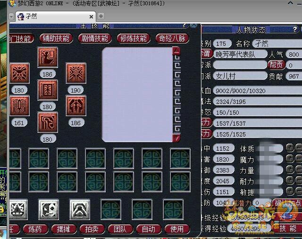Click the 愤怒 value 150/150

[x=258, y=112]
